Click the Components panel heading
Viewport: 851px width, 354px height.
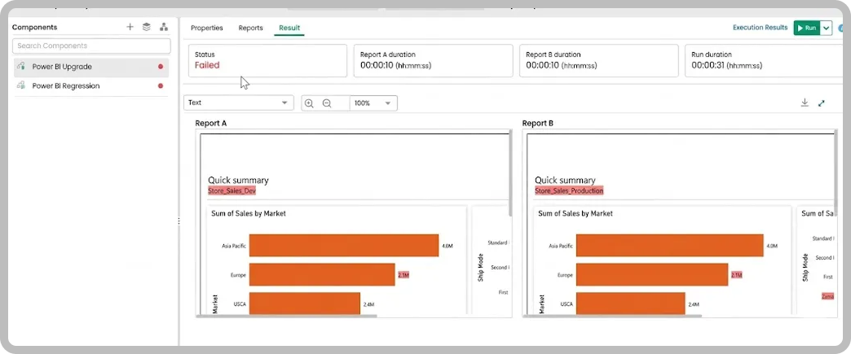[35, 27]
